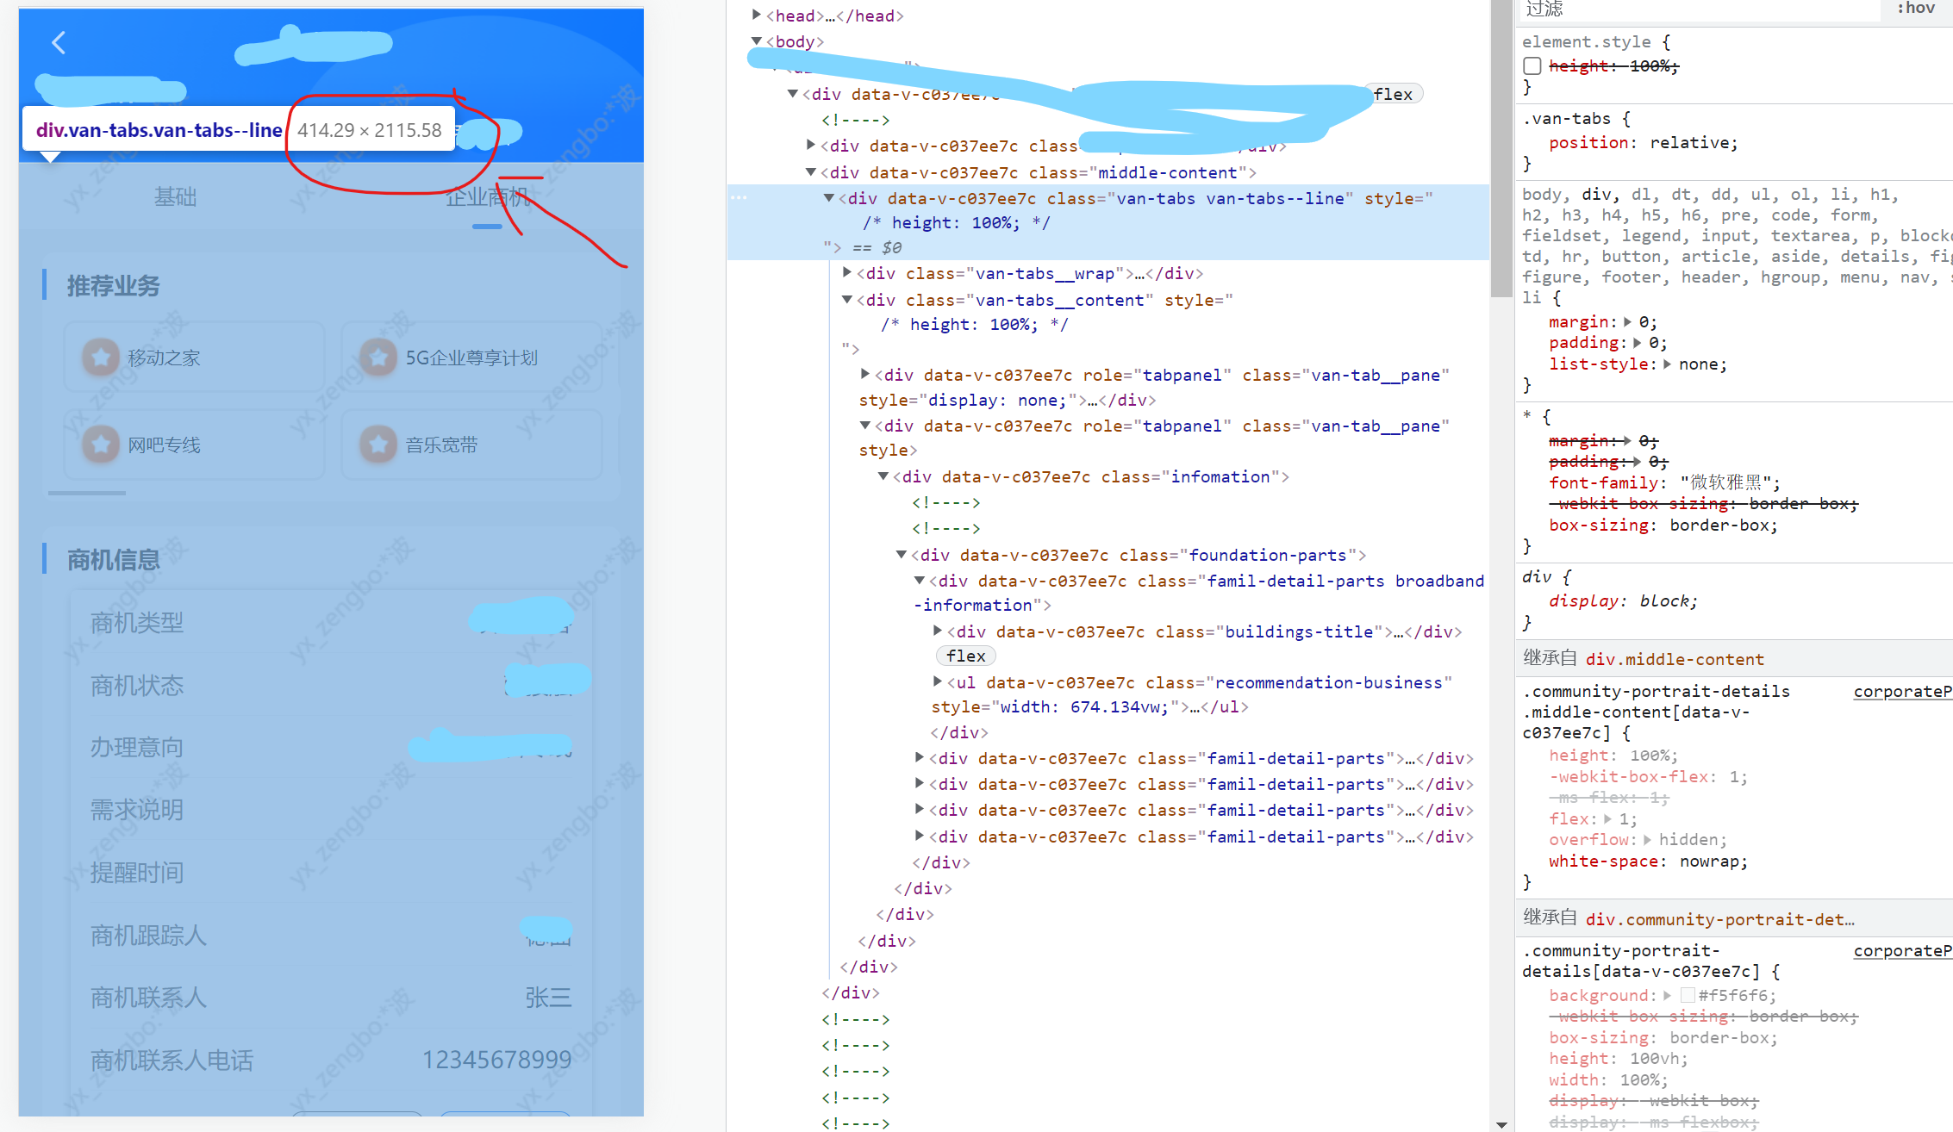Viewport: 1953px width, 1132px height.
Task: Click the 商机联系人 row showing 张三
Action: [331, 998]
